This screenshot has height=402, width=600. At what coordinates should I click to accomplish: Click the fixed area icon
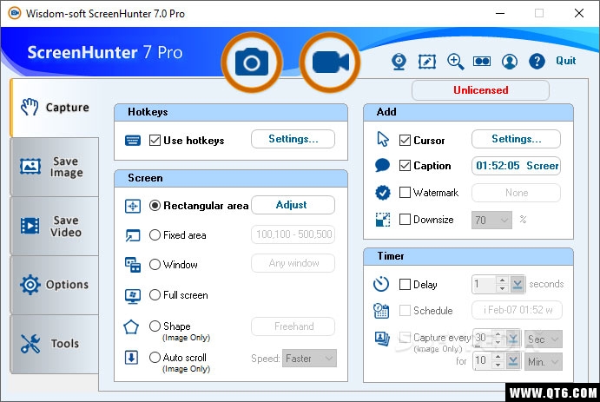click(x=133, y=235)
